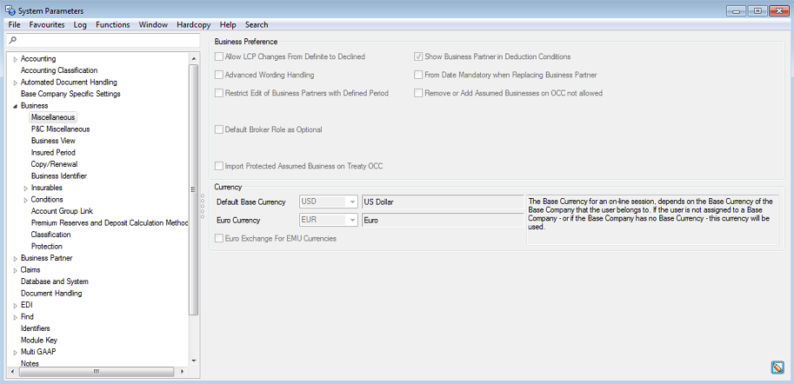Open Euro Currency EUR dropdown
The image size is (794, 384).
click(352, 221)
